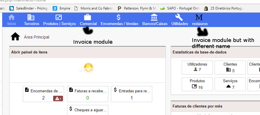Screen dimensions: 260x115
Task: Click count 1 on Entradas para re card
Action: 132,98
